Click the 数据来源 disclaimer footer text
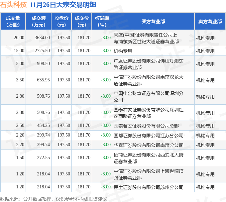 [x=53, y=199]
